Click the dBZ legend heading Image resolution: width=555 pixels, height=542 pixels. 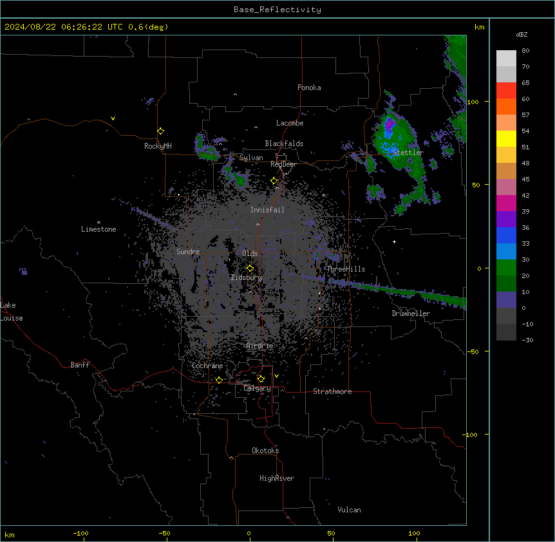pyautogui.click(x=522, y=34)
